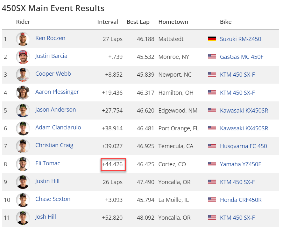
Task: Click the German flag icon beside Suzuki
Action: point(212,39)
